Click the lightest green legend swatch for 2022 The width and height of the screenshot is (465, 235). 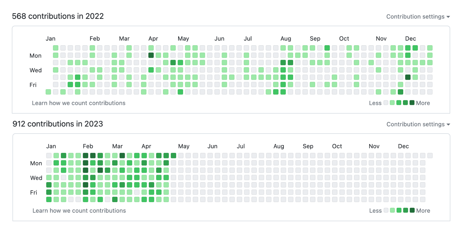[392, 103]
